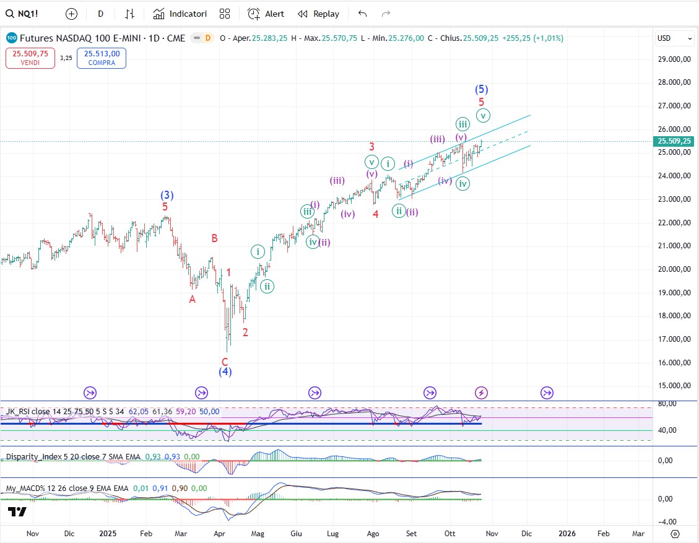The width and height of the screenshot is (699, 543).
Task: Click the spread value 3,25
Action: (66, 58)
